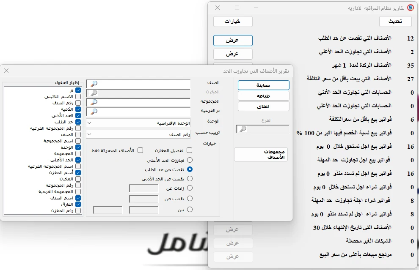Click row الحسابات التي تجاوزت الحد الأدني
Screen dimensions: 419x270
(355, 92)
